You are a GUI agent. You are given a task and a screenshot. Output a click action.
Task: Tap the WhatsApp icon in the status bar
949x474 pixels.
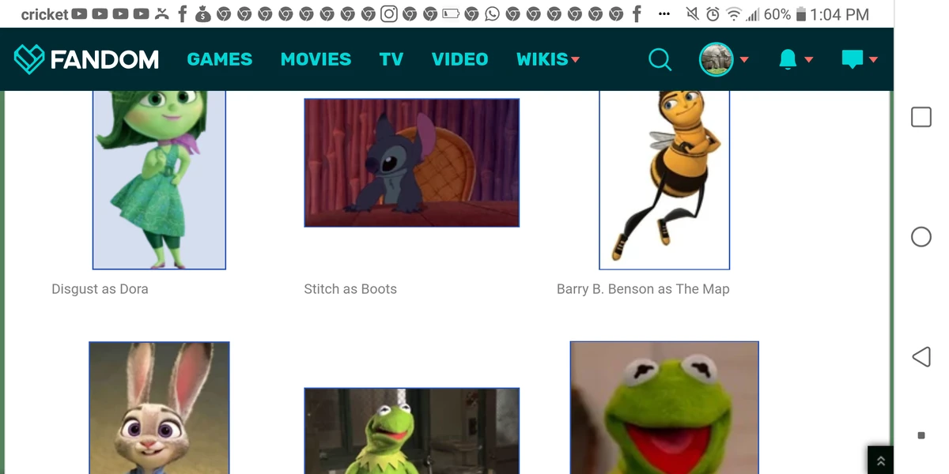point(491,13)
